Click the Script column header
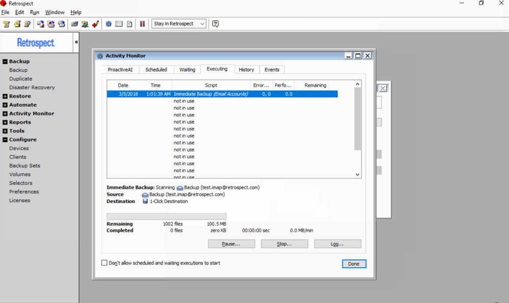The image size is (509, 303). (211, 85)
